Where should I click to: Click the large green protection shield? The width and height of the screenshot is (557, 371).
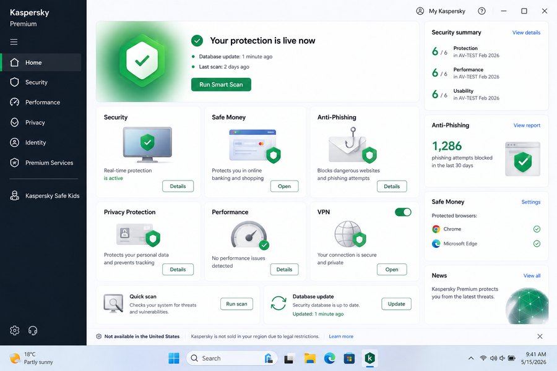tap(142, 61)
